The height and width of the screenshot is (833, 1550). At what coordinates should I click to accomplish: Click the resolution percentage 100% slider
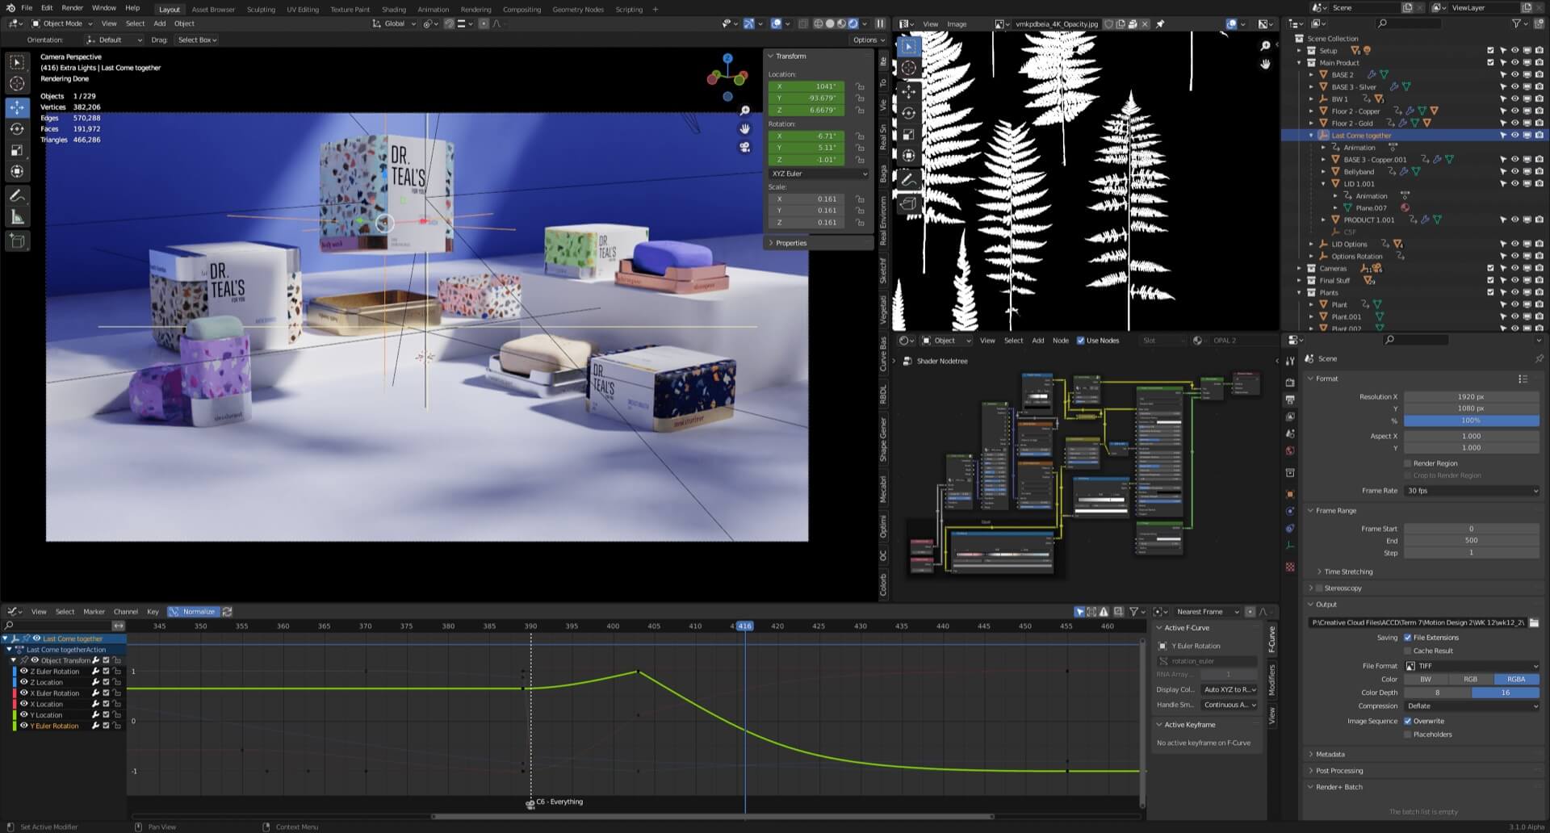pos(1472,421)
